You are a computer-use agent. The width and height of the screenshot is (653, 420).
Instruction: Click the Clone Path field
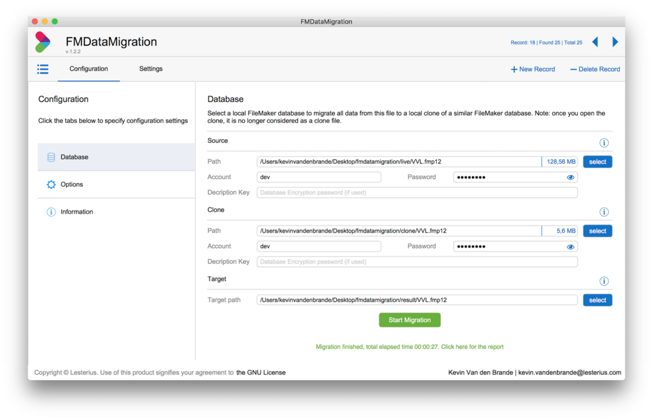[x=399, y=231]
